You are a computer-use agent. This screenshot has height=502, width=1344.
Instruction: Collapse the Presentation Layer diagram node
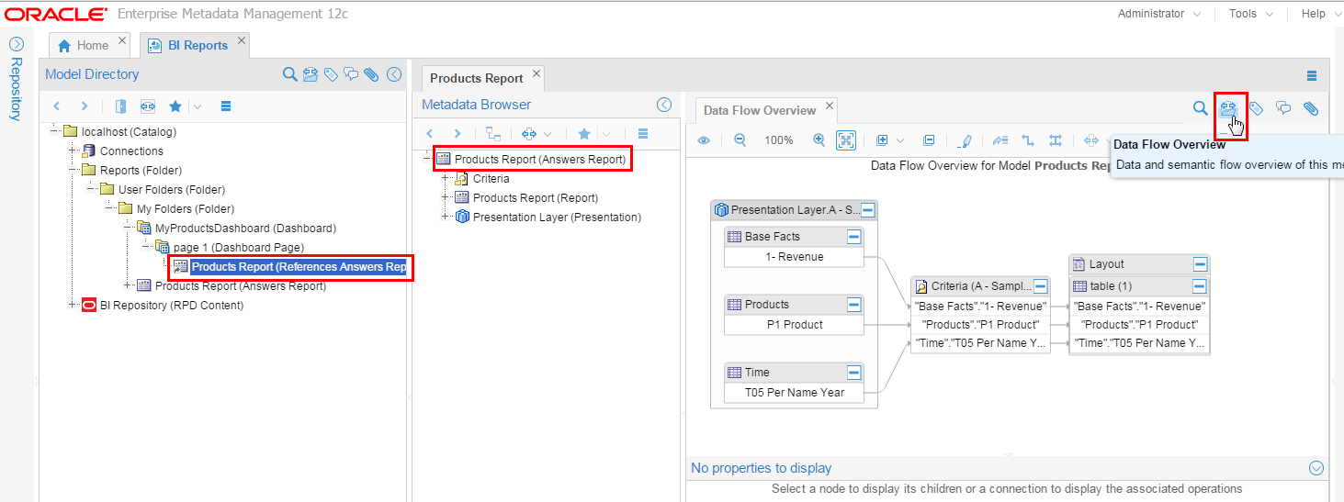[x=868, y=210]
